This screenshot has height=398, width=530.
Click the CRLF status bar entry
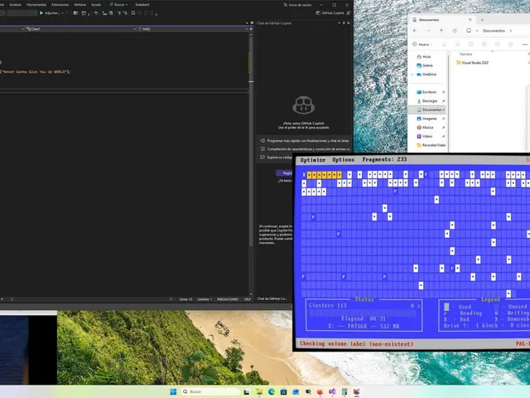pyautogui.click(x=247, y=299)
